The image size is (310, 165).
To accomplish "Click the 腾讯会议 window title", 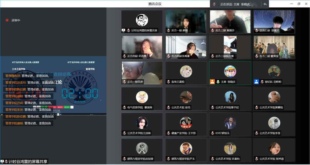I will click(x=155, y=4).
